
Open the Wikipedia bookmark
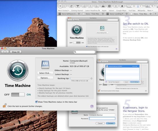click(x=141, y=11)
